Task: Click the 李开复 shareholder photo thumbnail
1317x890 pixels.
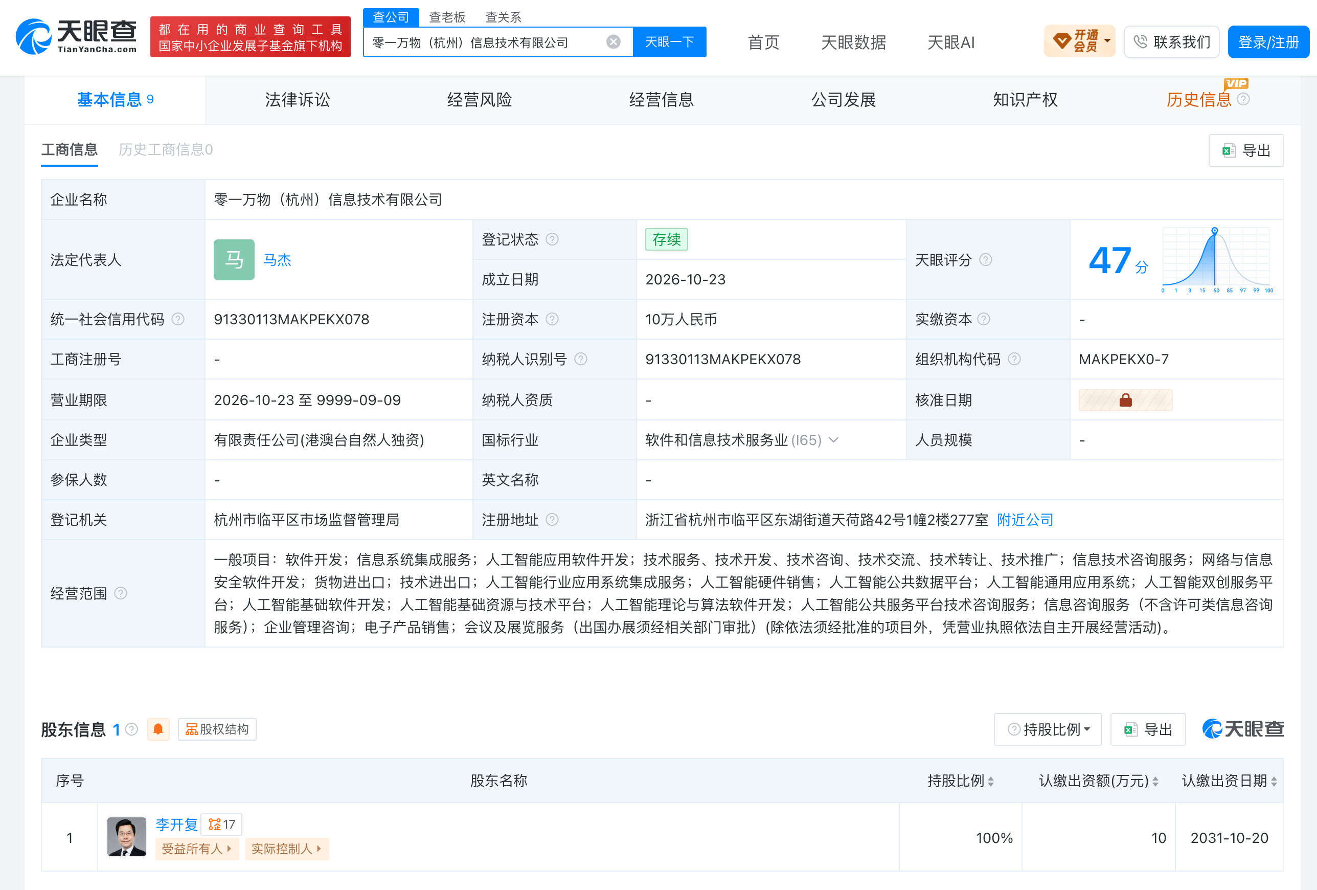Action: coord(127,837)
